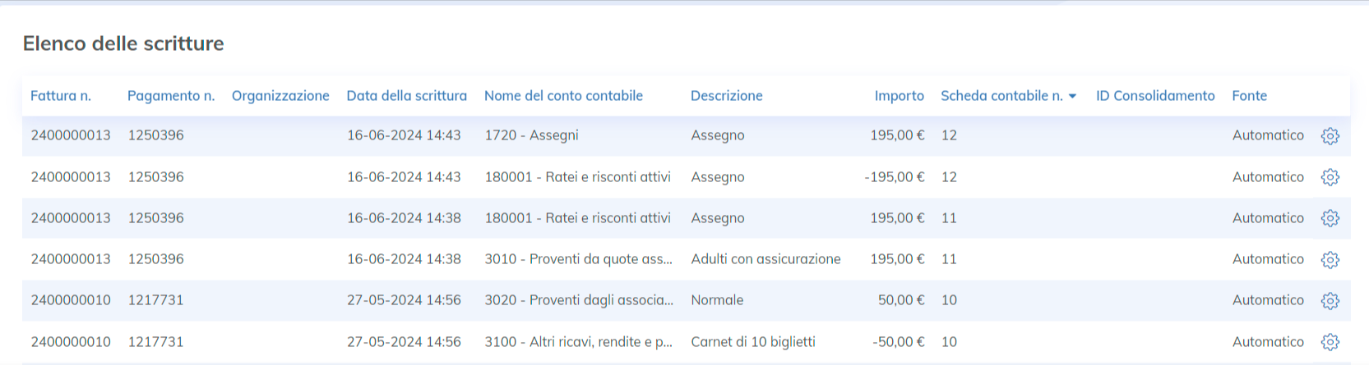The image size is (1369, 365).
Task: Toggle sort arrow next to Scheda contabile n.
Action: coord(1072,97)
